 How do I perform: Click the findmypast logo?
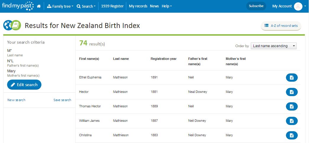[x=17, y=6]
